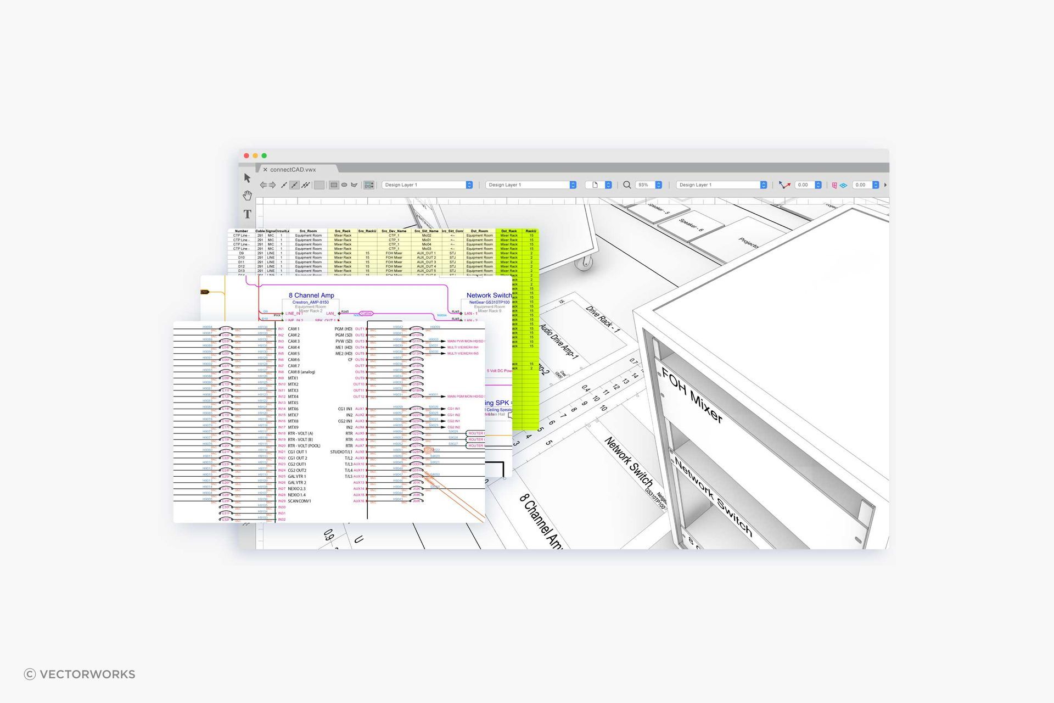Close the connectCAD.vwx tab
Screen dimensions: 1054x703
(x=265, y=170)
